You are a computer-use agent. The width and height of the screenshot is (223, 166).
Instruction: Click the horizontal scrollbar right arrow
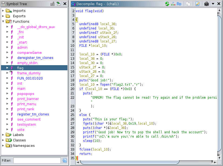tap(215, 162)
